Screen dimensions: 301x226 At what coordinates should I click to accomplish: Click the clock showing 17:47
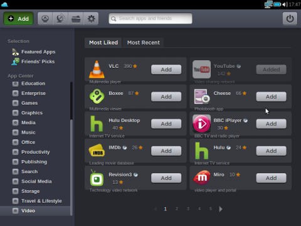[295, 4]
